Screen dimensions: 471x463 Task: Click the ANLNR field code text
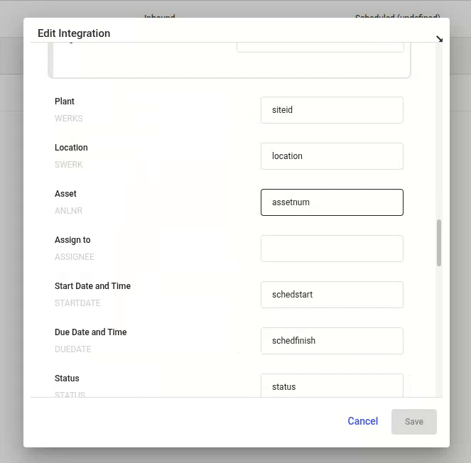click(x=68, y=211)
